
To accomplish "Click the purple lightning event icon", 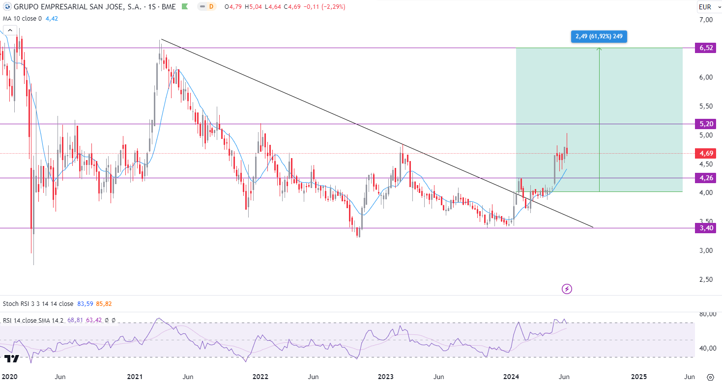I will [x=567, y=289].
